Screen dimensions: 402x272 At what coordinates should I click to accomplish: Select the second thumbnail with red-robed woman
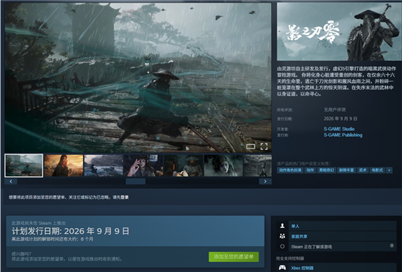63,166
